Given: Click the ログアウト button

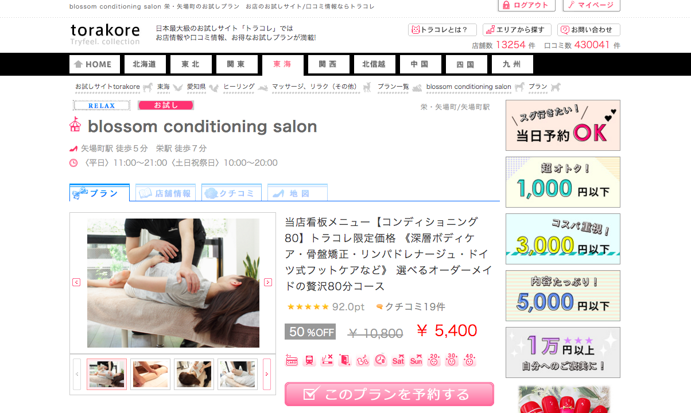Looking at the screenshot, I should 526,5.
